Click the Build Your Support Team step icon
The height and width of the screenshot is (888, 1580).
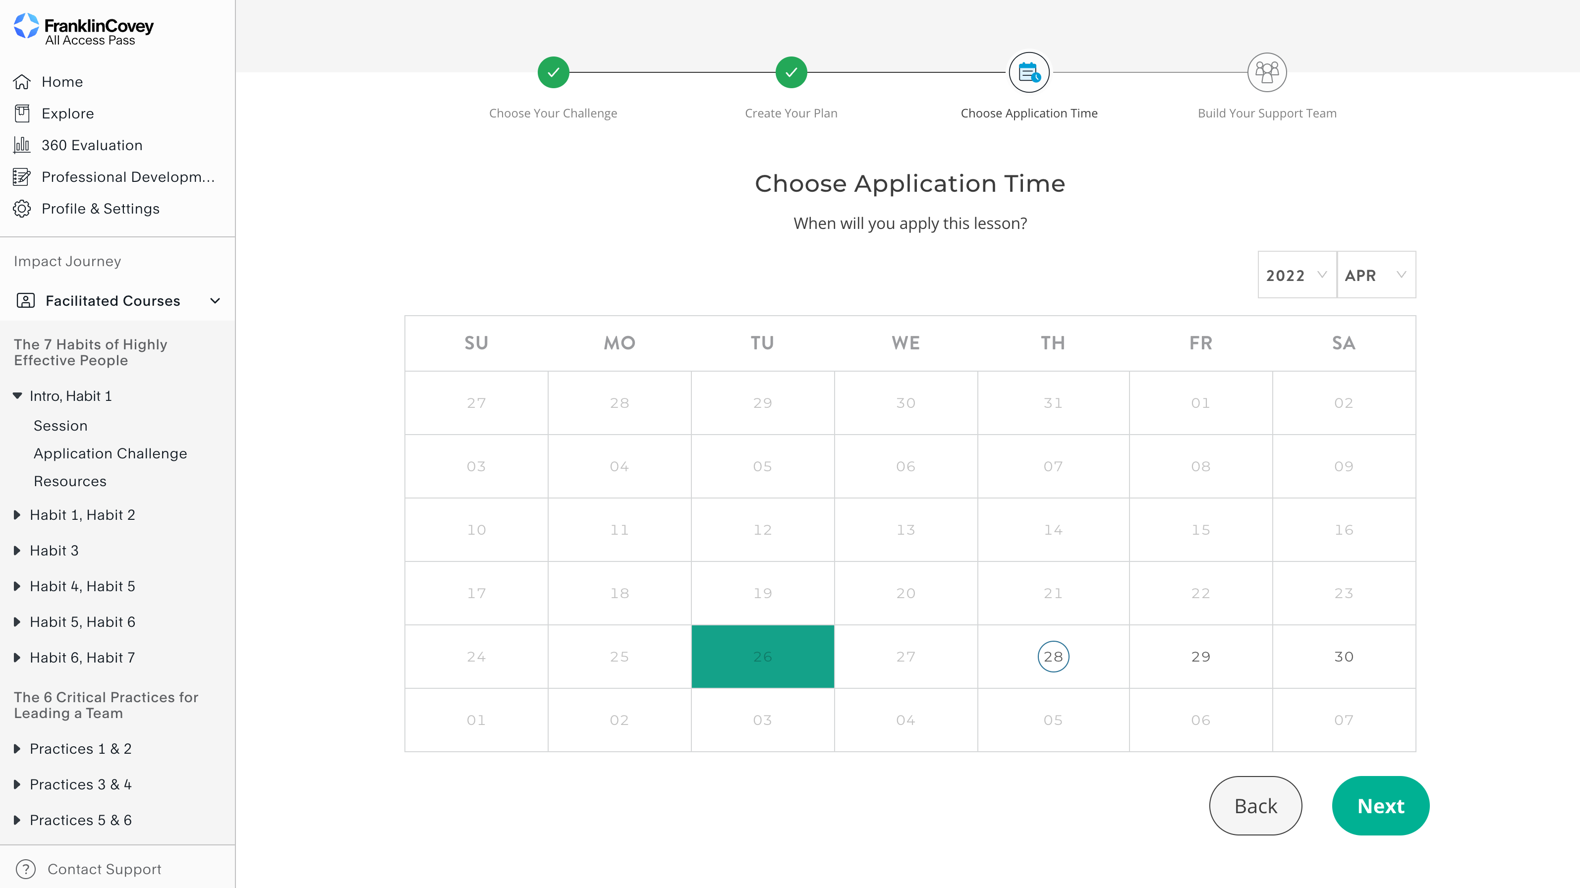tap(1267, 72)
